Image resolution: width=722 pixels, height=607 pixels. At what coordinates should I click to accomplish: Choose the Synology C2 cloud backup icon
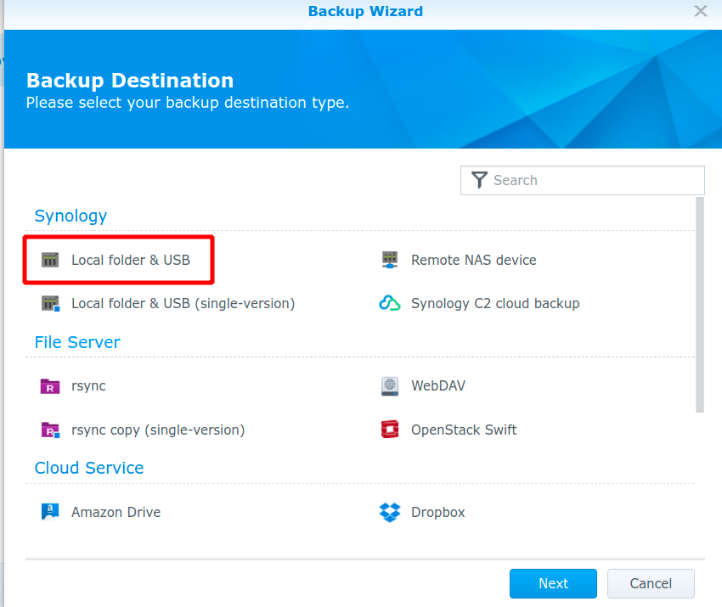389,303
